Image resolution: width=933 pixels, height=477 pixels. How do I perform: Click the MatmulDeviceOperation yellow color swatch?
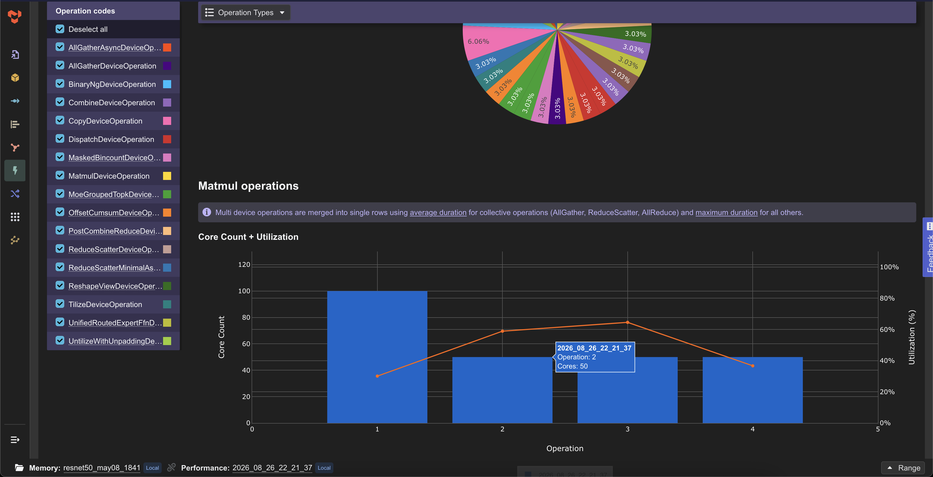[167, 176]
